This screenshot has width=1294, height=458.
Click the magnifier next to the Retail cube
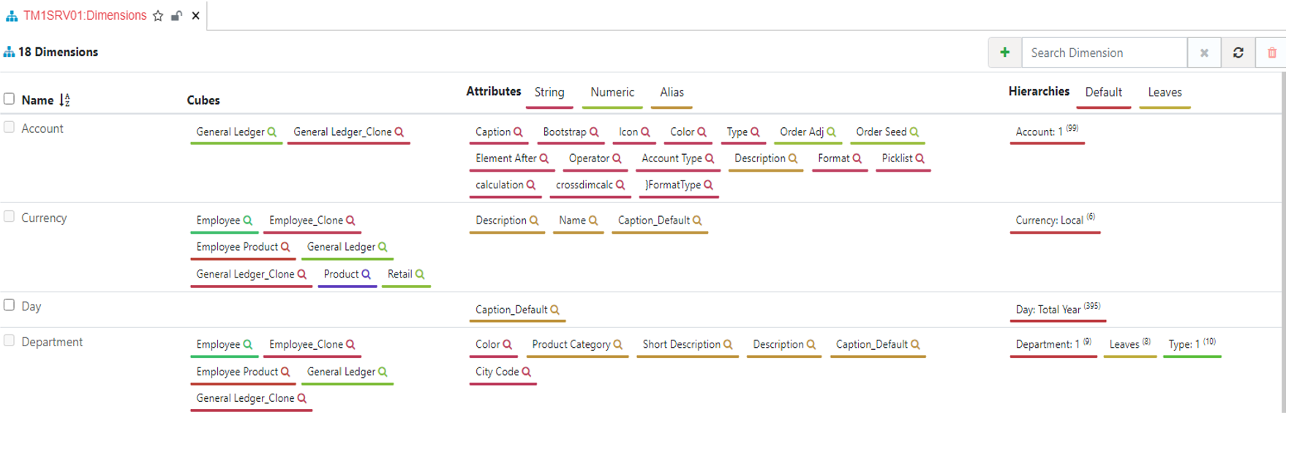click(420, 274)
